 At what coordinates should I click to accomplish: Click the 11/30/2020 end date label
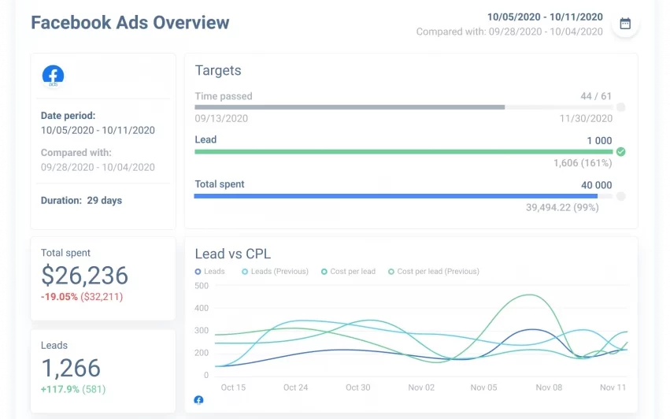[586, 118]
